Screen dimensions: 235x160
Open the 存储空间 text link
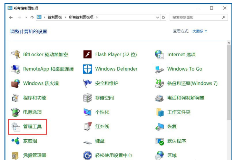105,98
